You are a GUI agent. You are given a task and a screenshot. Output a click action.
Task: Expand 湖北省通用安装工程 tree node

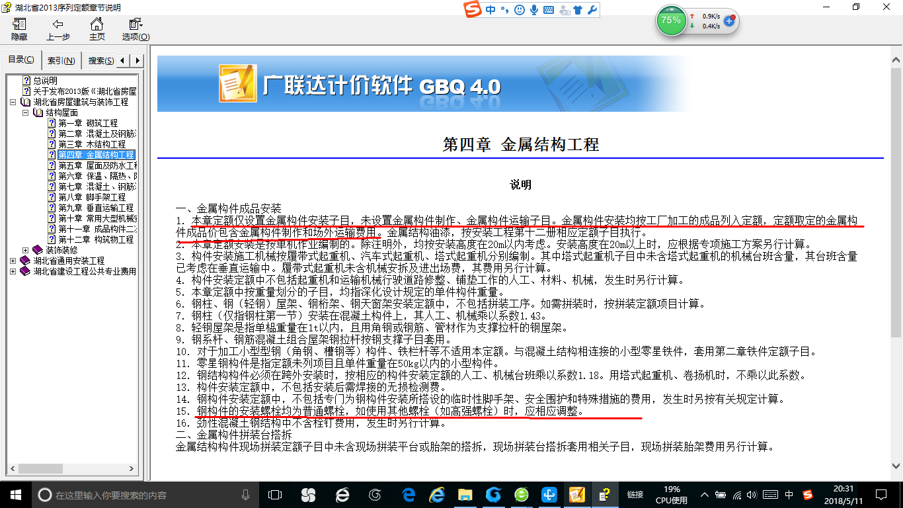(x=13, y=261)
